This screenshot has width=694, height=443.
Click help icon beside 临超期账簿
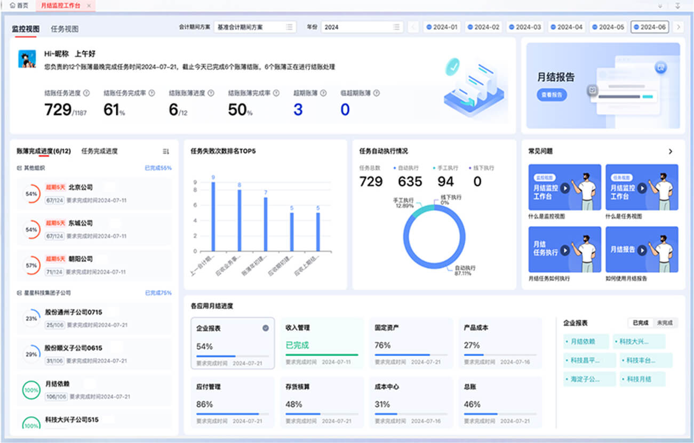pyautogui.click(x=377, y=93)
